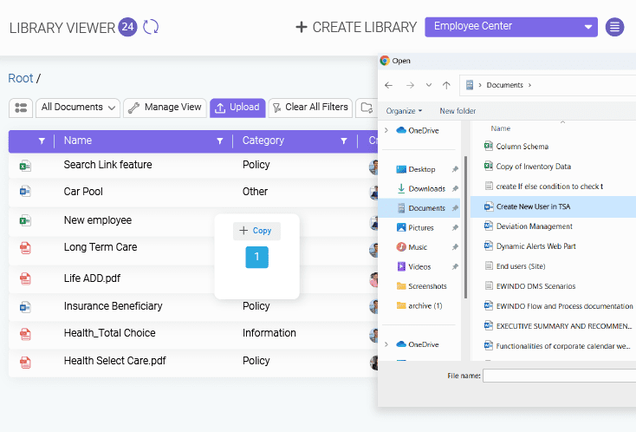Select Pictures in the navigation pane
Image resolution: width=636 pixels, height=432 pixels.
point(420,228)
